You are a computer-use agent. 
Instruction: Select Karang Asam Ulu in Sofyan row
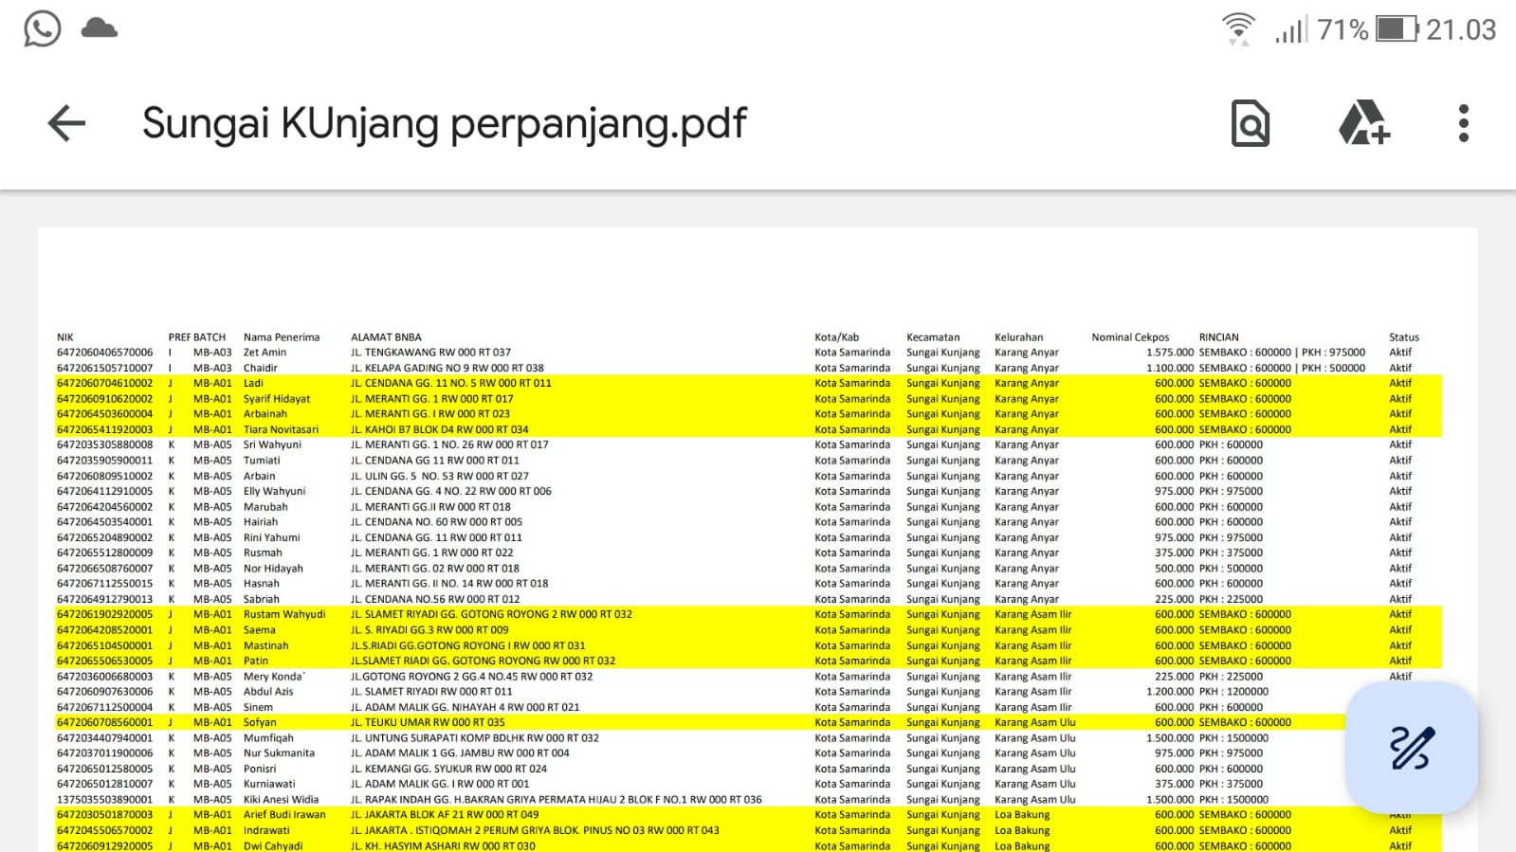pyautogui.click(x=1034, y=722)
